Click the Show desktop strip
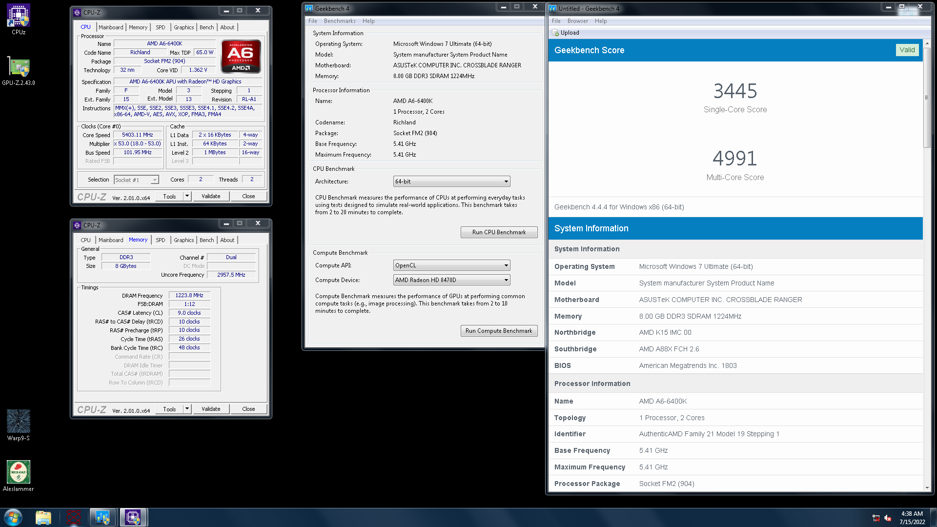The height and width of the screenshot is (527, 937). point(934,517)
